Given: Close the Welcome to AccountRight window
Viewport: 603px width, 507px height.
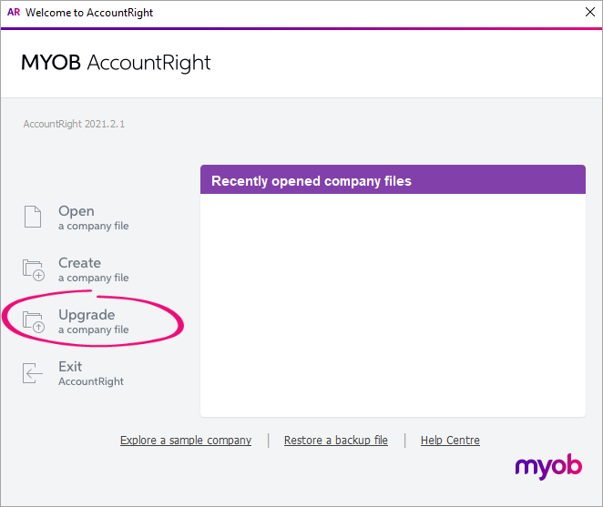Looking at the screenshot, I should 588,13.
